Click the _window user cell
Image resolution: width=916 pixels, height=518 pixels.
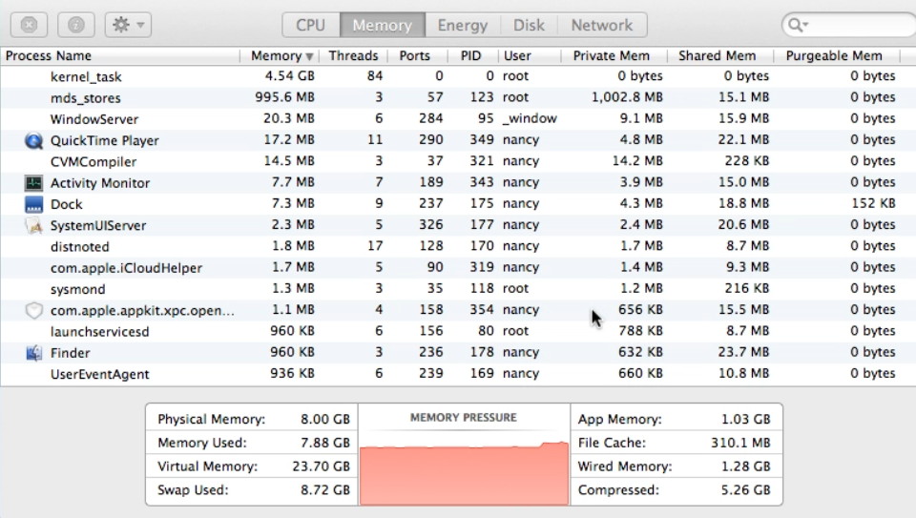tap(530, 118)
